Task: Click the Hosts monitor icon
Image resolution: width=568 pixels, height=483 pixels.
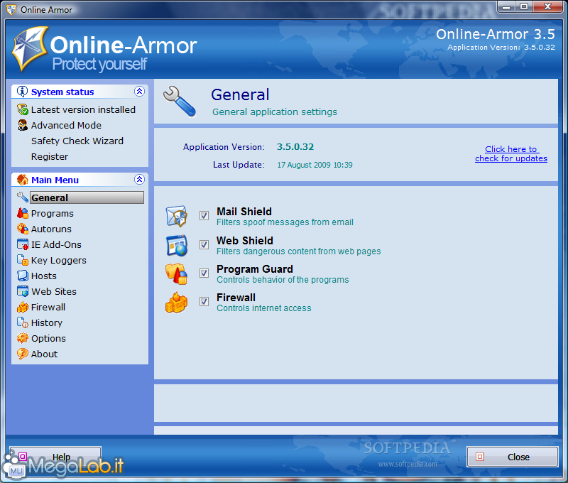Action: [23, 276]
